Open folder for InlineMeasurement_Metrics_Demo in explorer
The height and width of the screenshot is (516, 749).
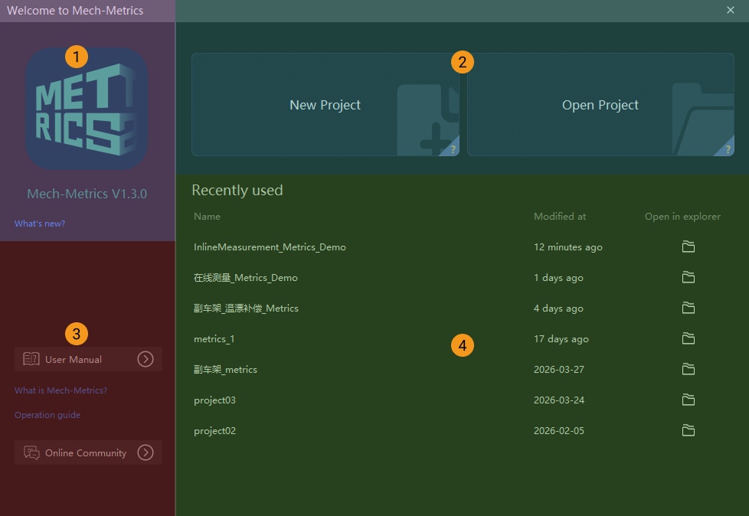click(x=688, y=247)
